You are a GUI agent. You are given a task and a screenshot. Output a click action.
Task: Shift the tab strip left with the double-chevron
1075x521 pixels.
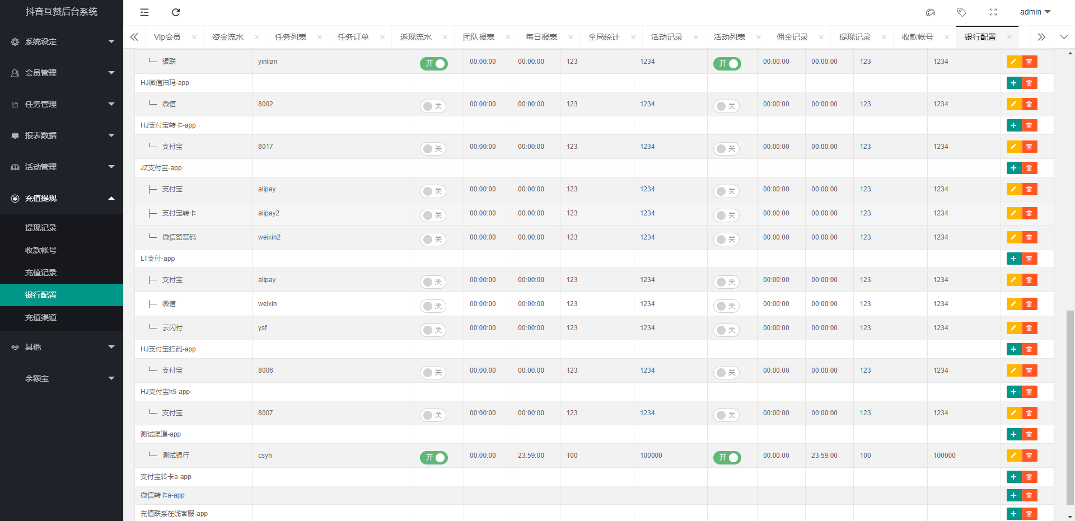pyautogui.click(x=134, y=37)
